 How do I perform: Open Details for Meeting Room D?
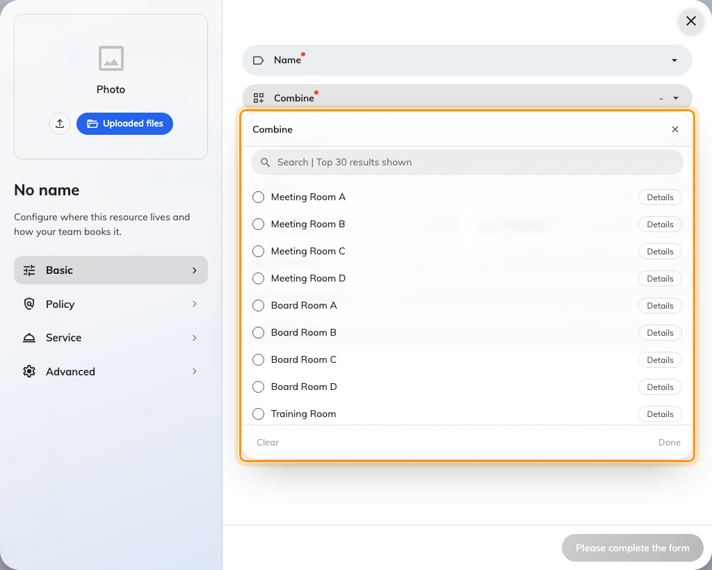[x=660, y=279]
